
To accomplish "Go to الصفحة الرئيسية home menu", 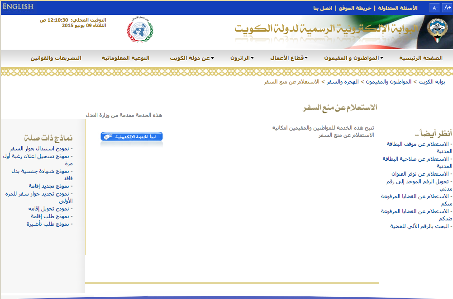I will pos(421,58).
